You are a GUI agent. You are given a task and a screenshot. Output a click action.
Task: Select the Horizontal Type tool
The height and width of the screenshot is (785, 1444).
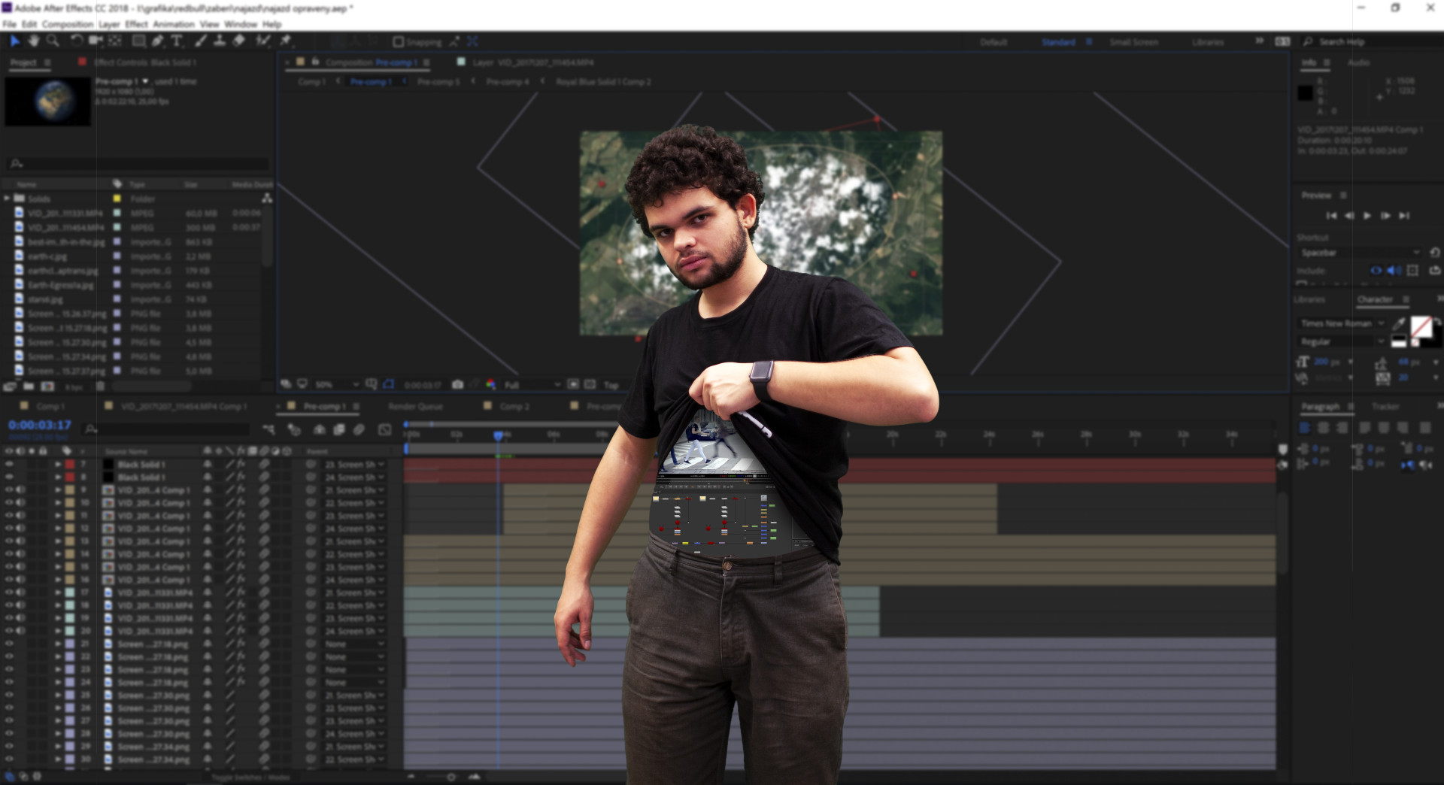click(177, 41)
